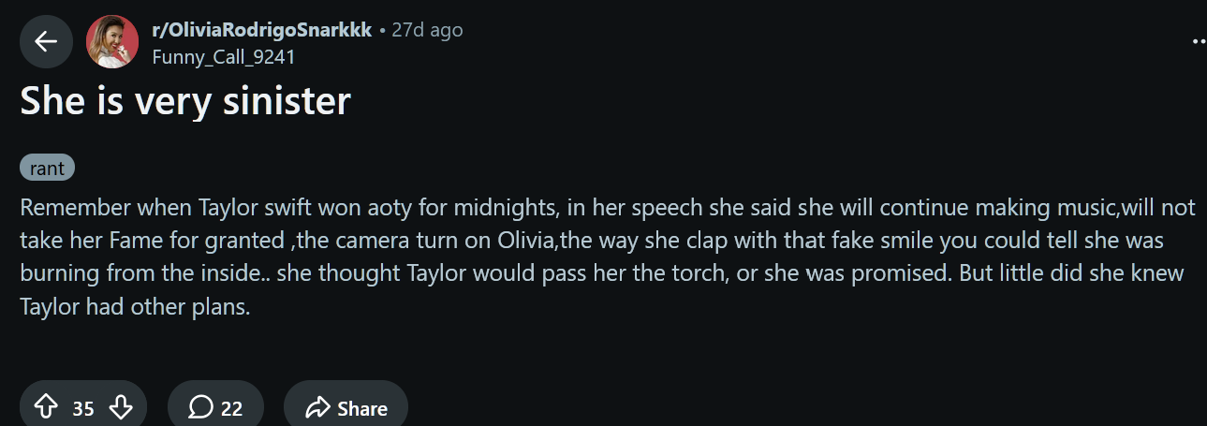
Task: Click the Share button label
Action: coord(362,408)
